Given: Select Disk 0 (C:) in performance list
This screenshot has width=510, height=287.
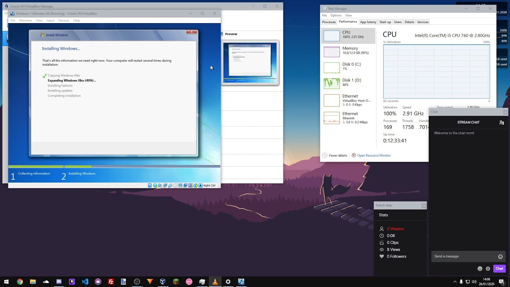Looking at the screenshot, I should tap(348, 67).
